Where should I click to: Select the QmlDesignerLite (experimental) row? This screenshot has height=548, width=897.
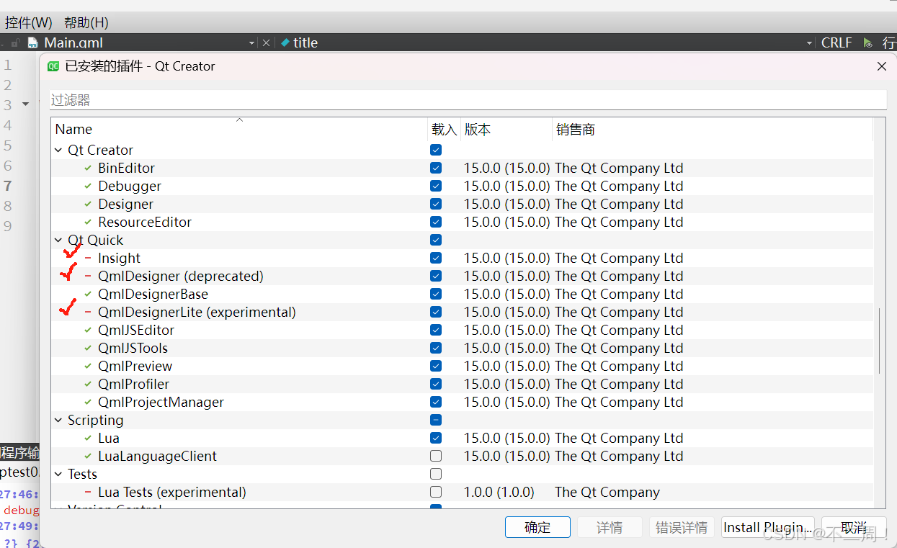461,312
